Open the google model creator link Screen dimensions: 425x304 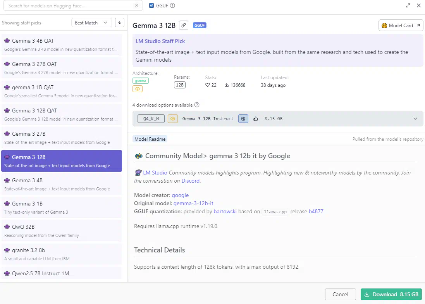180,195
